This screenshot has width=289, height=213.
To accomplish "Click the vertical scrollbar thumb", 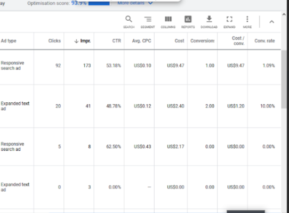I will [x=284, y=79].
